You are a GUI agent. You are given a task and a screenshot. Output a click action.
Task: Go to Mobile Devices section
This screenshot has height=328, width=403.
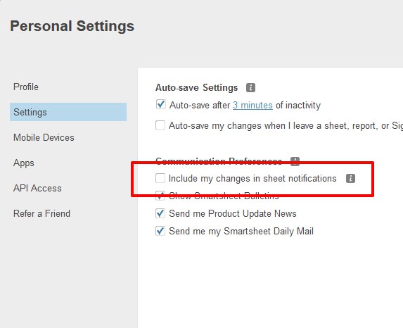tap(44, 137)
